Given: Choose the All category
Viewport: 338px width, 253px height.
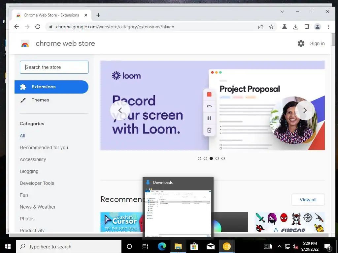Looking at the screenshot, I should [x=22, y=136].
